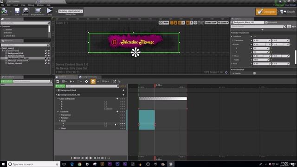Toggle lock icon for Background_Pink
The height and width of the screenshot is (167, 297).
(x=45, y=53)
